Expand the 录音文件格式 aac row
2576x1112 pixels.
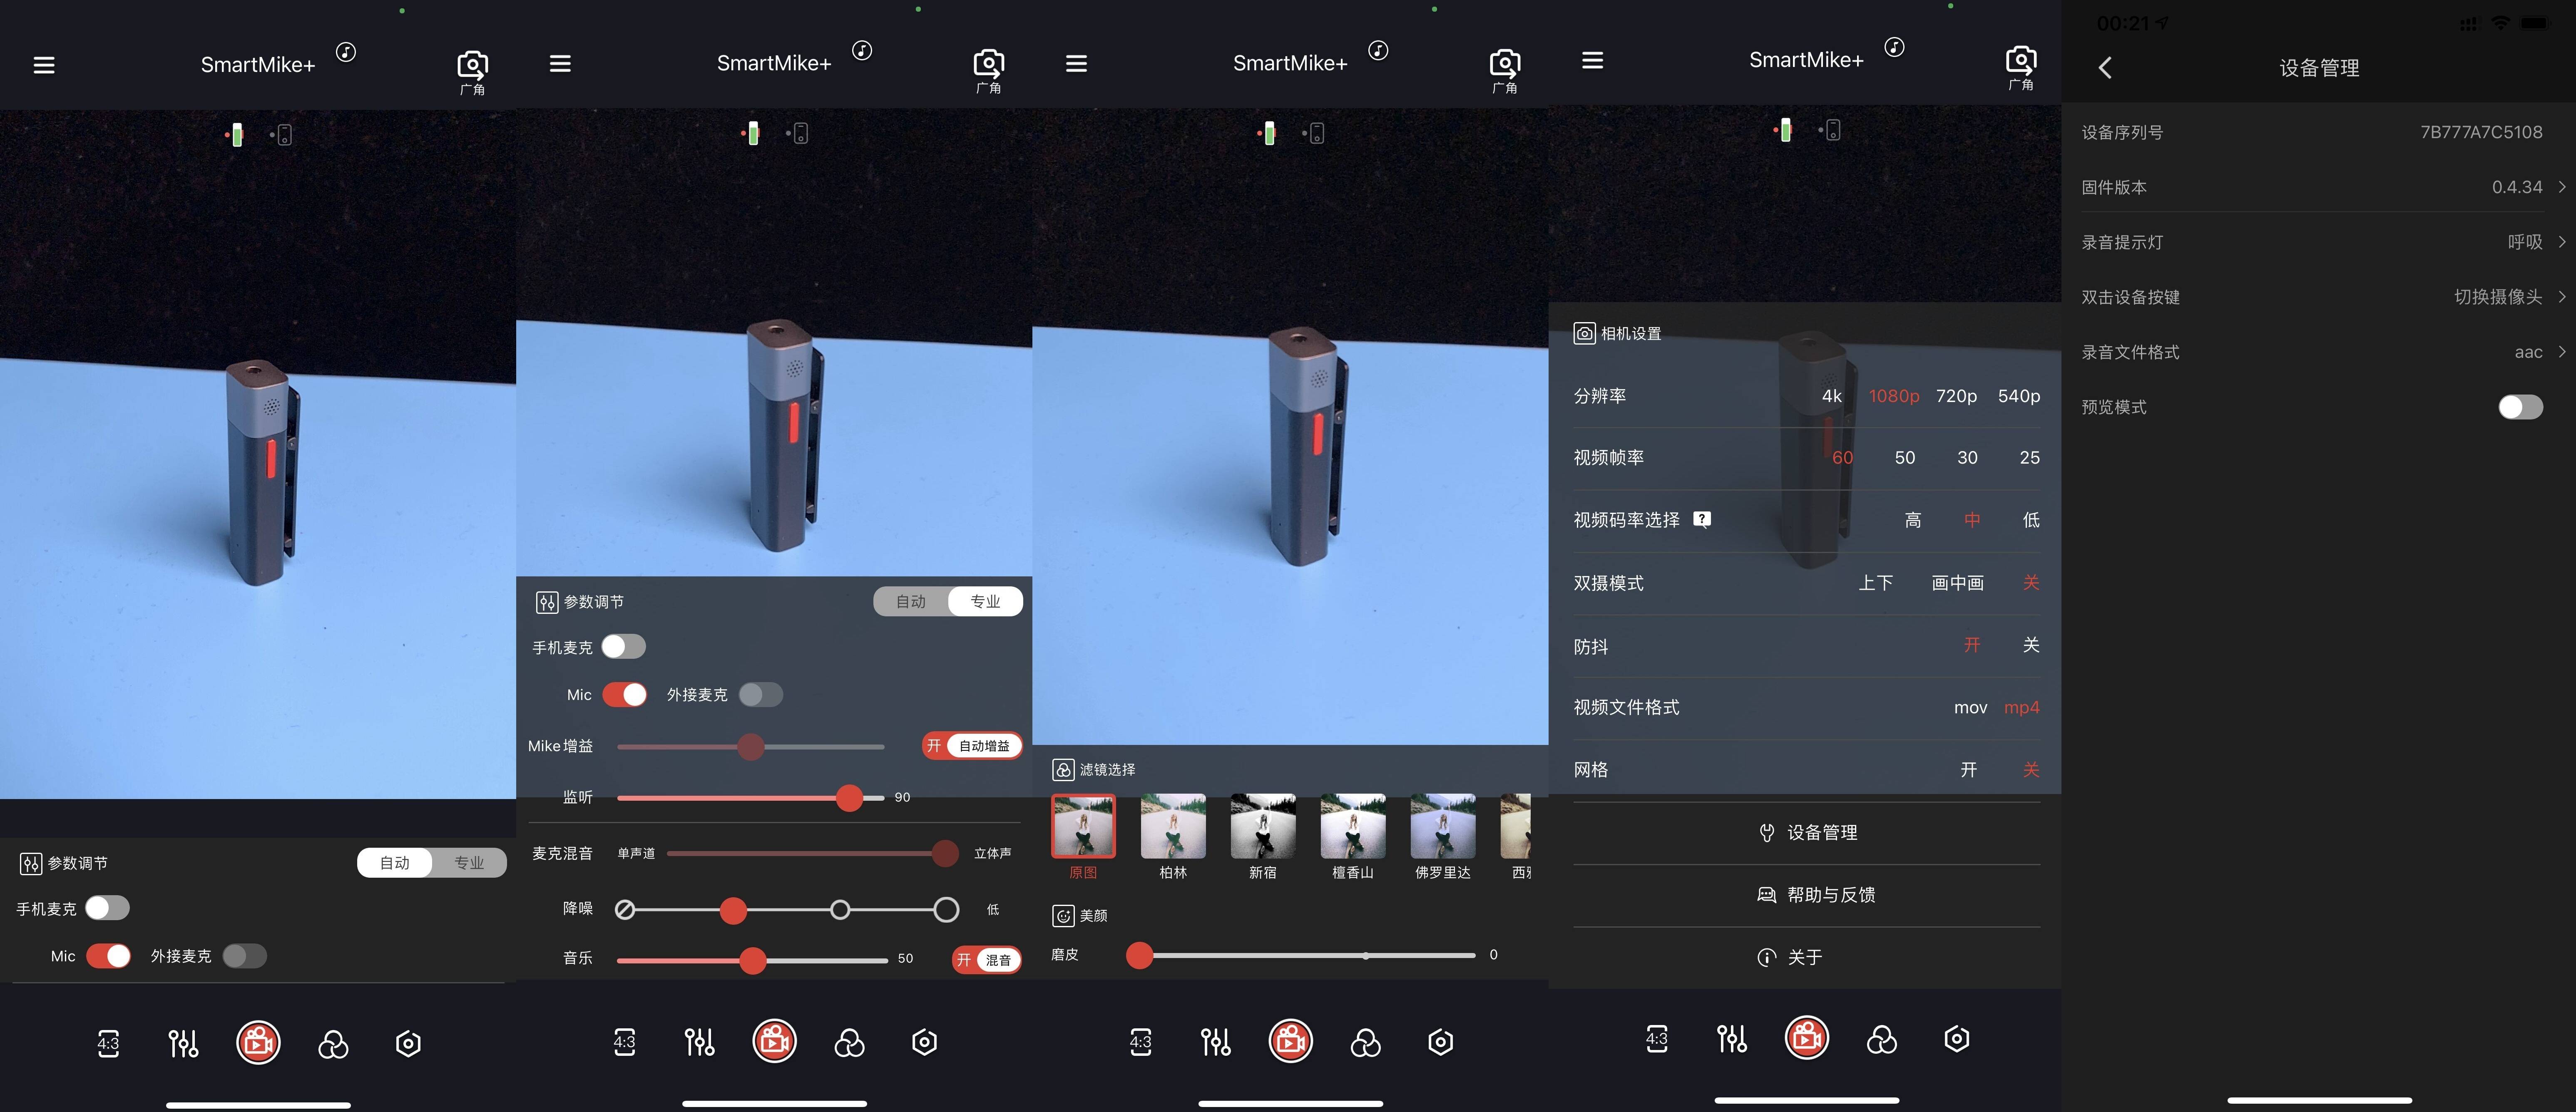coord(2319,352)
